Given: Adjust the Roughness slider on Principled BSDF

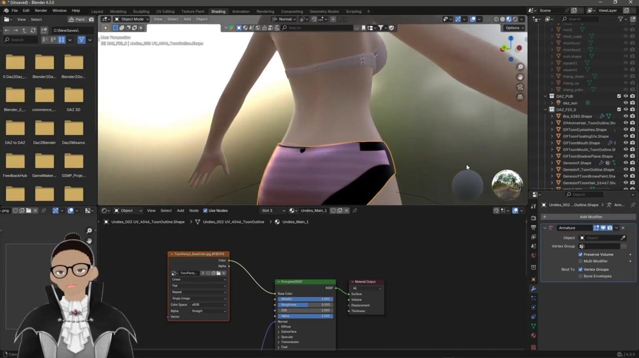Looking at the screenshot, I should coord(305,305).
